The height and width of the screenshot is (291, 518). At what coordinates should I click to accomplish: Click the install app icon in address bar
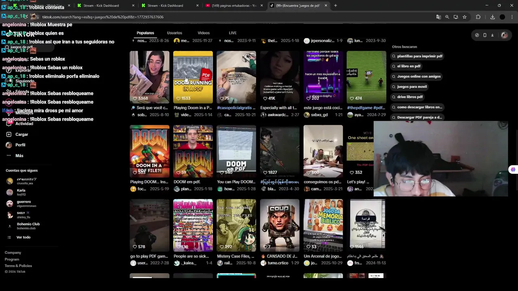pos(456,17)
